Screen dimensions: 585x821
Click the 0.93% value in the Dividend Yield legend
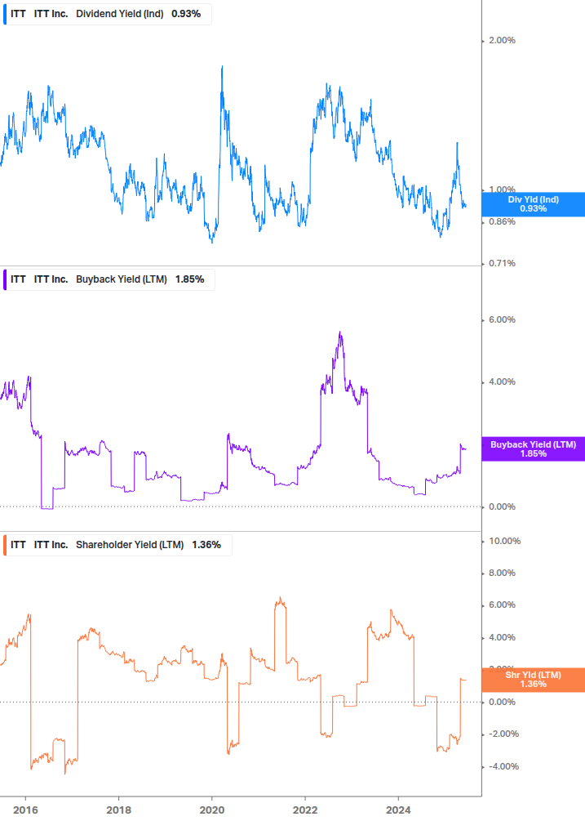(x=186, y=14)
